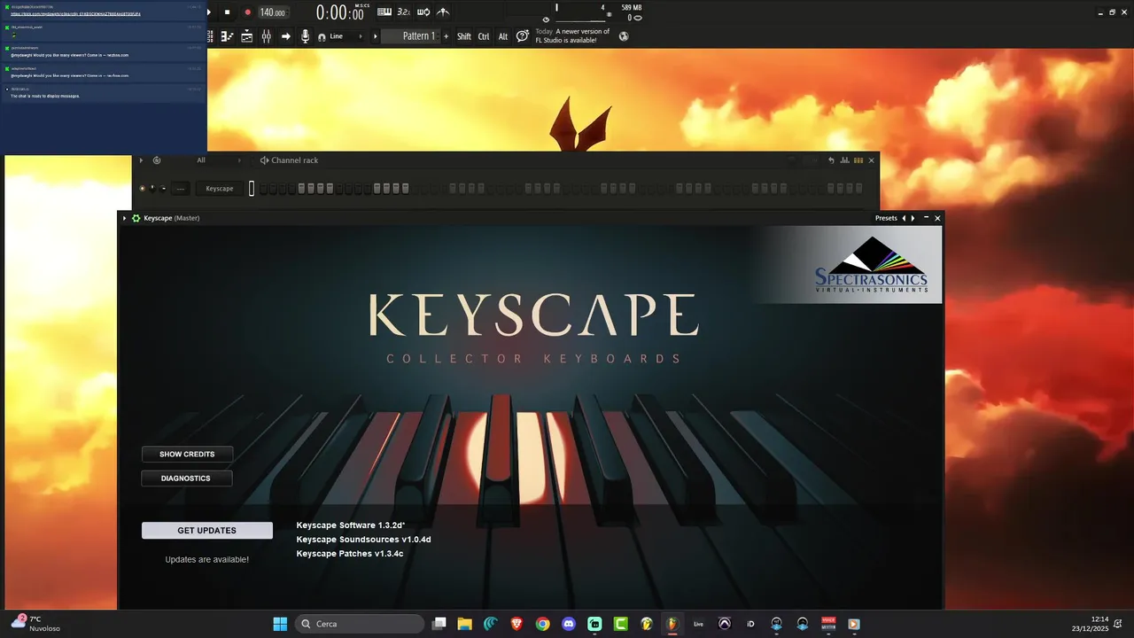Add a new pattern with plus button

pyautogui.click(x=446, y=36)
